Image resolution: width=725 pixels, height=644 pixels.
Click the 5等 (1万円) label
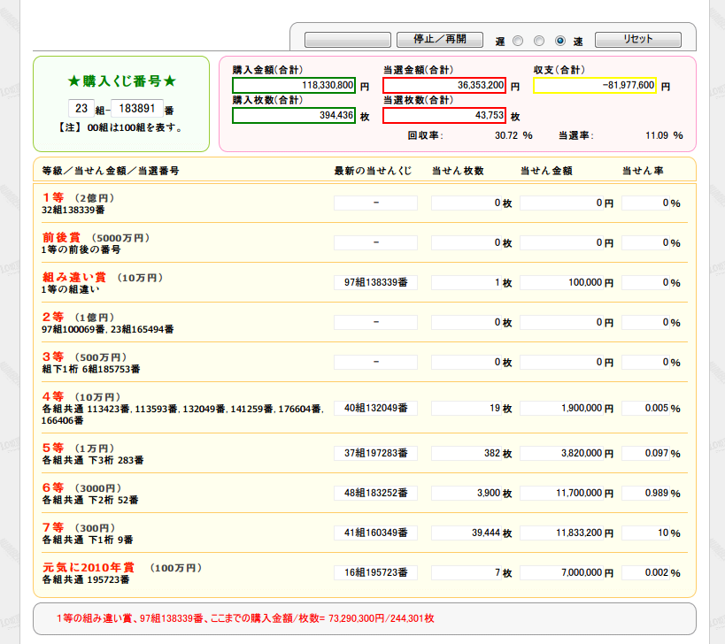pyautogui.click(x=78, y=448)
